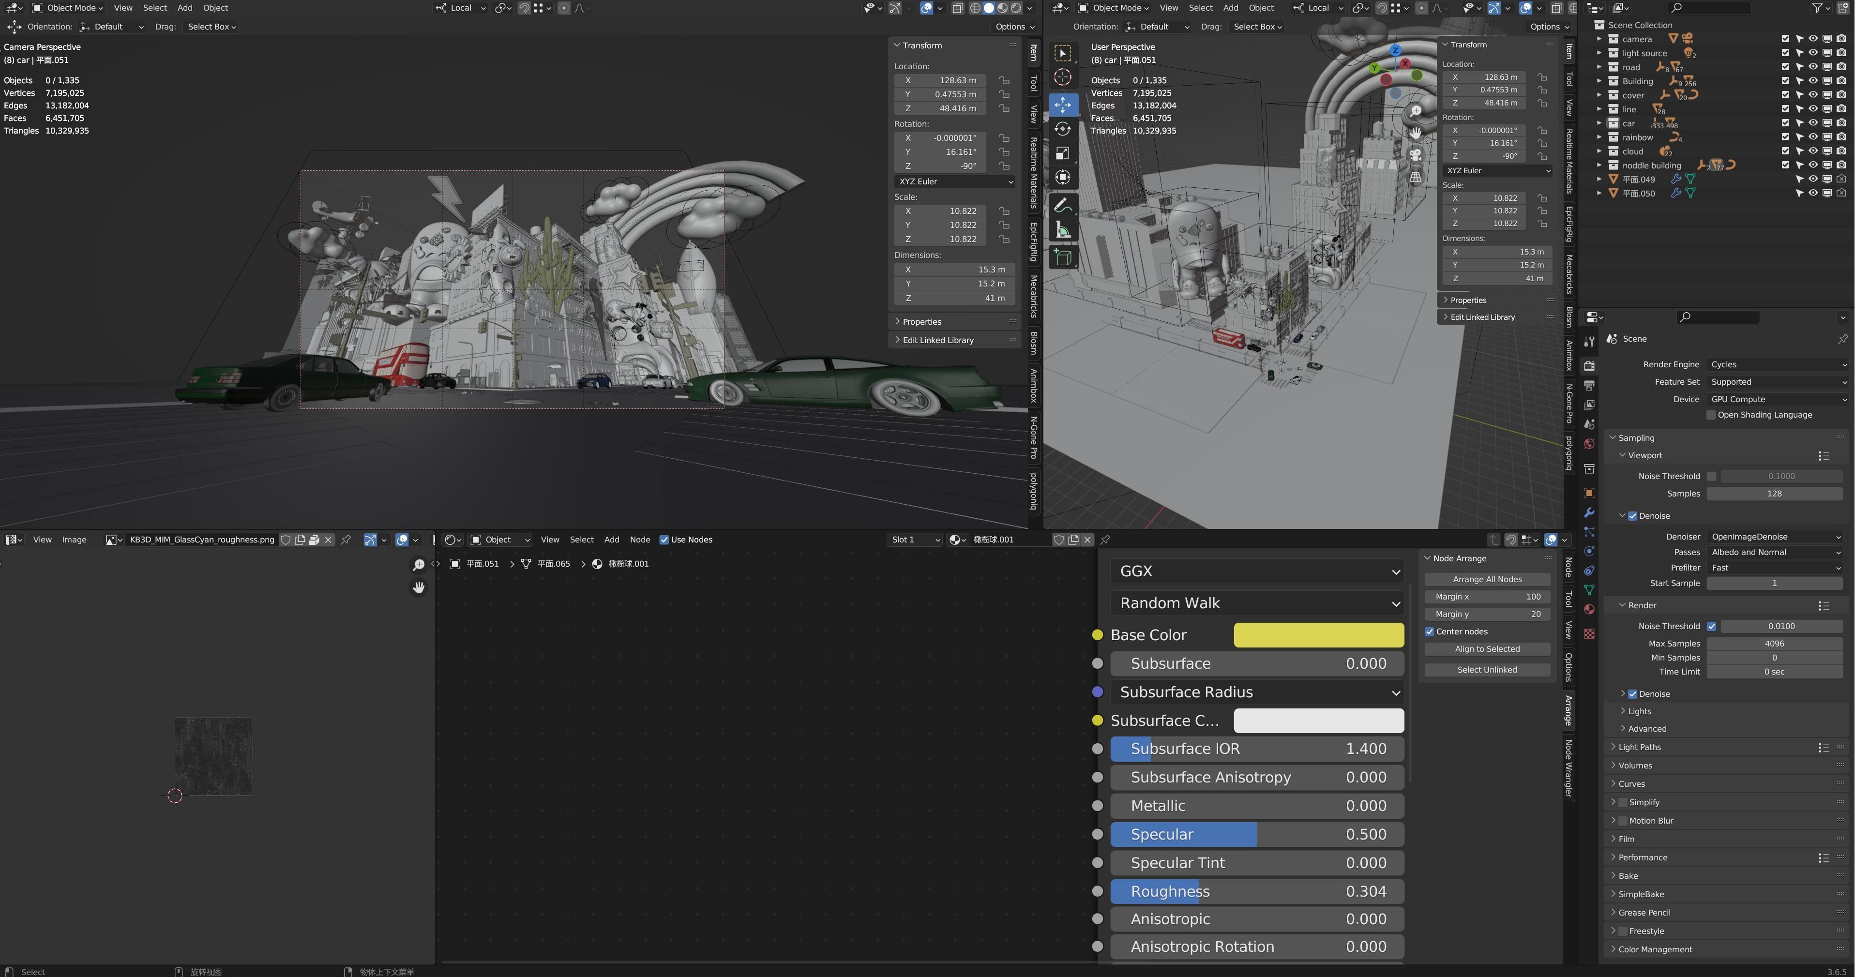Image resolution: width=1855 pixels, height=977 pixels.
Task: Click Max Samples field showing 4096
Action: (1774, 644)
